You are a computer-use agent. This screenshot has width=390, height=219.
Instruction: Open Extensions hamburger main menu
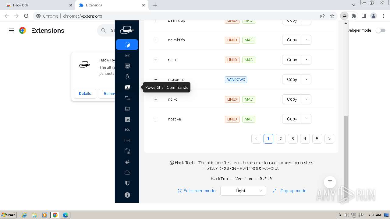(11, 30)
